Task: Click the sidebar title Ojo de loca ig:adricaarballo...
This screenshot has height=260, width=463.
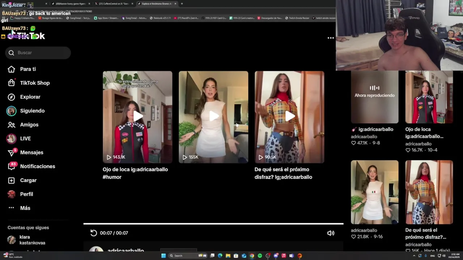Action: pyautogui.click(x=424, y=133)
